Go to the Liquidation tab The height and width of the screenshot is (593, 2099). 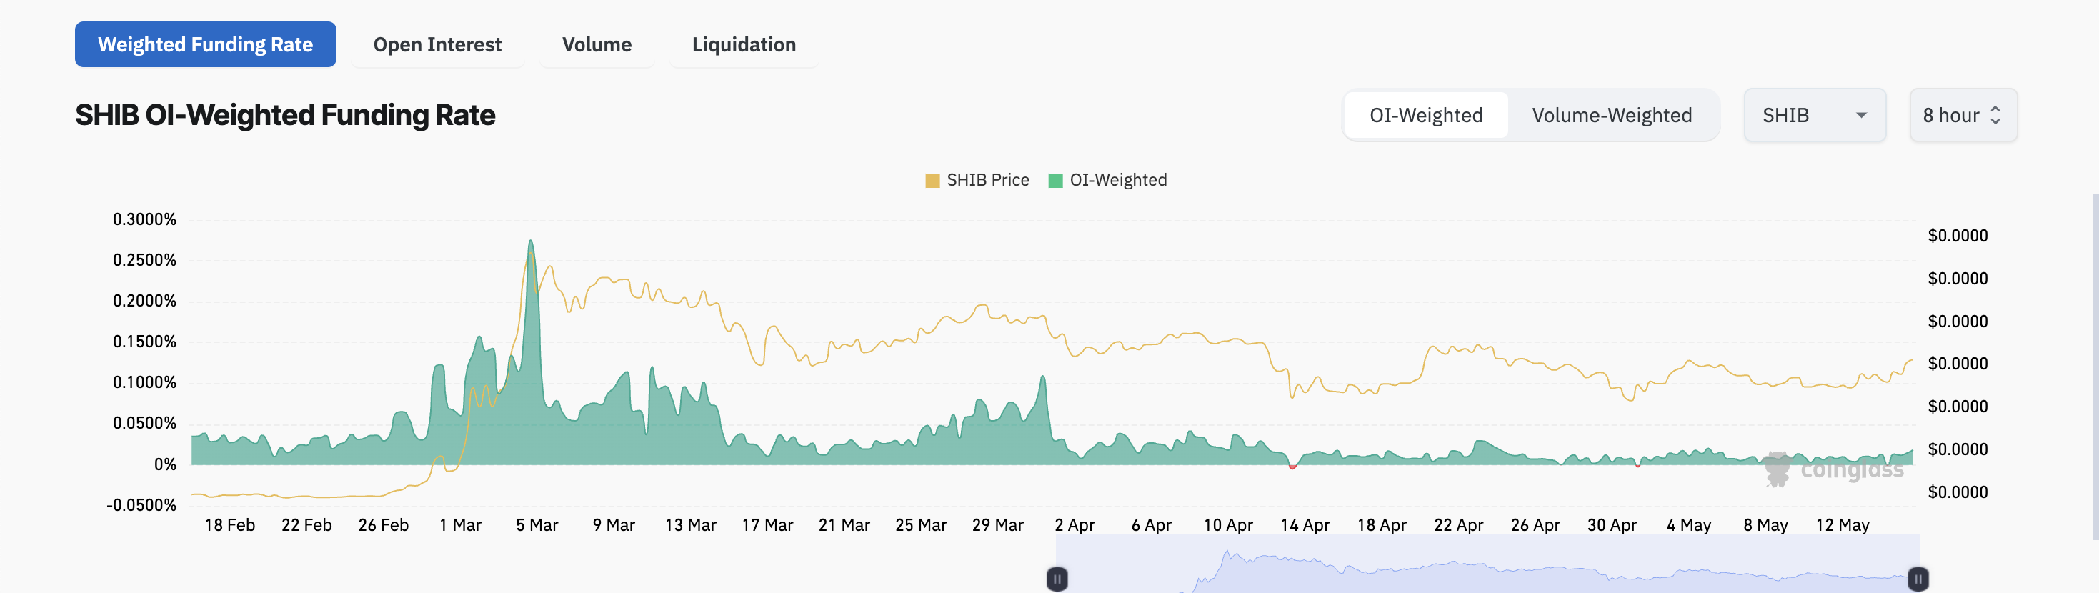[743, 44]
